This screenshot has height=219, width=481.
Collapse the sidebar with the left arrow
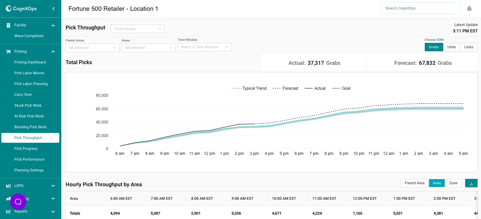click(53, 8)
